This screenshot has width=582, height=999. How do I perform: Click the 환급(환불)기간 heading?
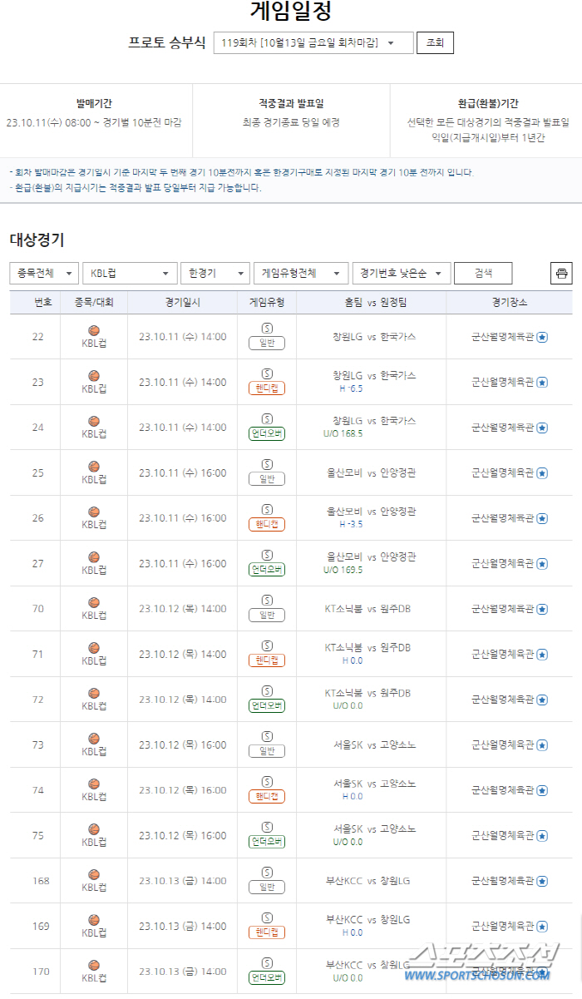488,104
